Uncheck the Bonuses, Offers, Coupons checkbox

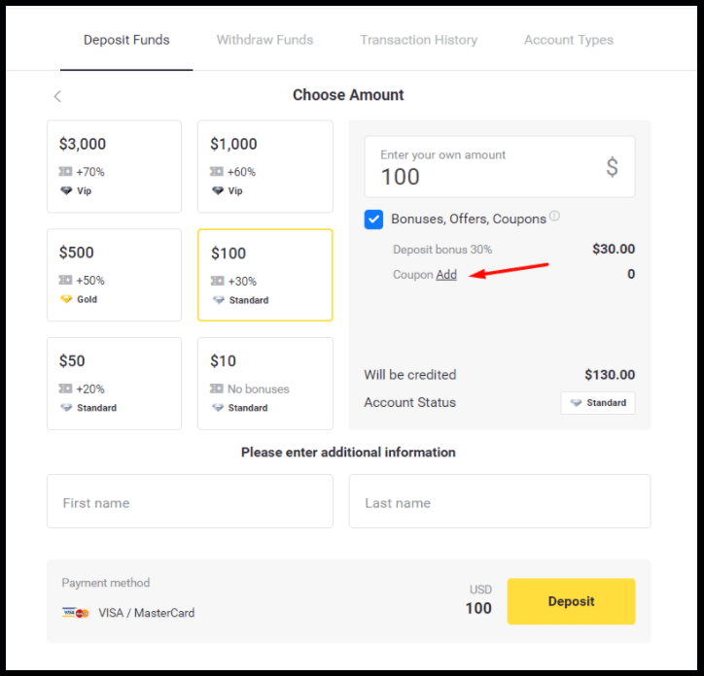[x=373, y=220]
